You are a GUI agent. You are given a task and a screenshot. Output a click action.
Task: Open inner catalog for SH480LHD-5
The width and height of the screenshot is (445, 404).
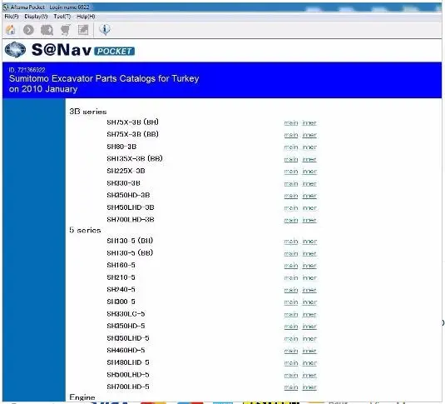309,363
